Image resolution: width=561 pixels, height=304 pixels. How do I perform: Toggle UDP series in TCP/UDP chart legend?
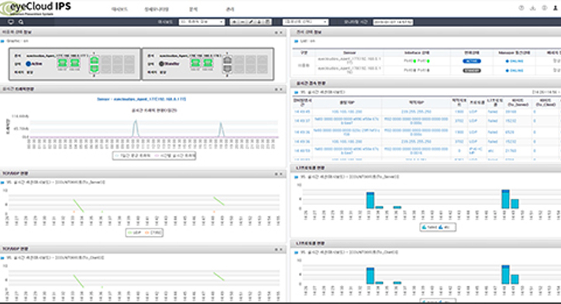pyautogui.click(x=135, y=233)
